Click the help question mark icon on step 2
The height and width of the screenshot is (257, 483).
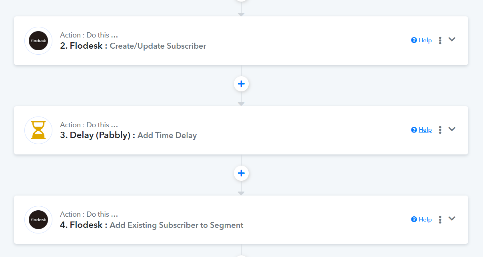click(x=414, y=40)
